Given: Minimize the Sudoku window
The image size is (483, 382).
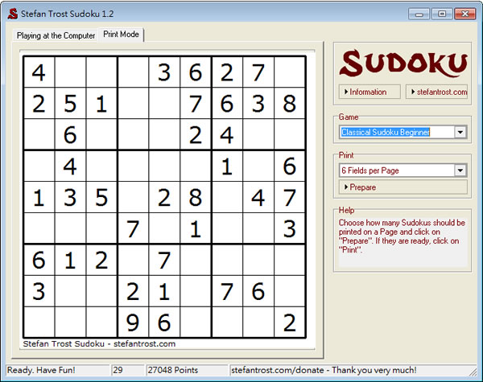Looking at the screenshot, I should (x=419, y=14).
